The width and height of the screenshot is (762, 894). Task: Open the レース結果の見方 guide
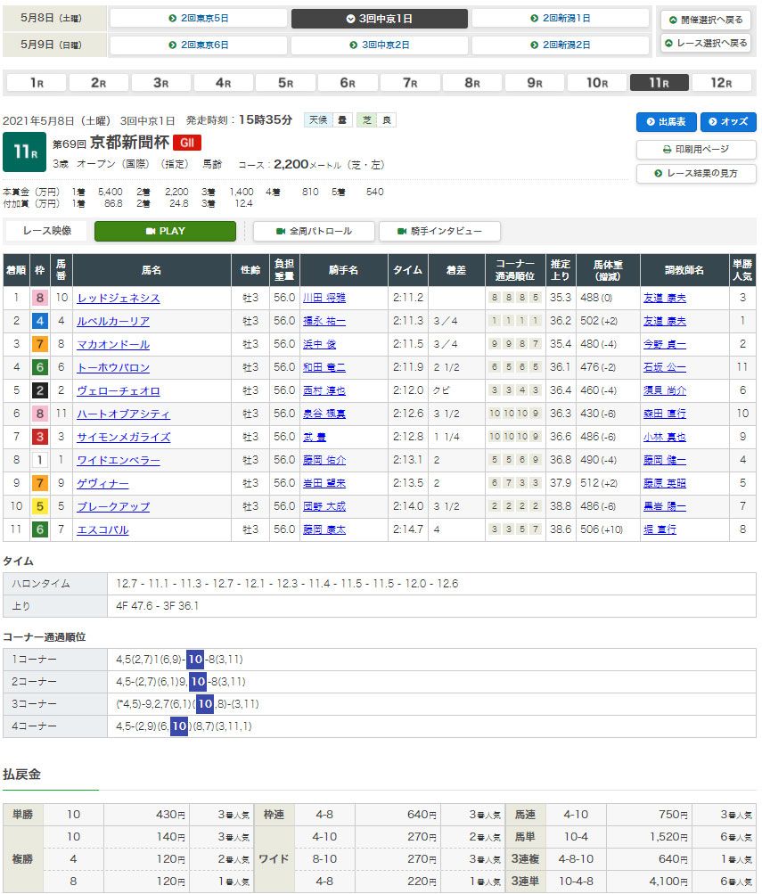tap(695, 173)
